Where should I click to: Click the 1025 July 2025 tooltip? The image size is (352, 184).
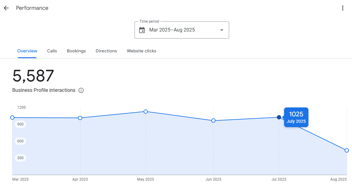point(296,117)
